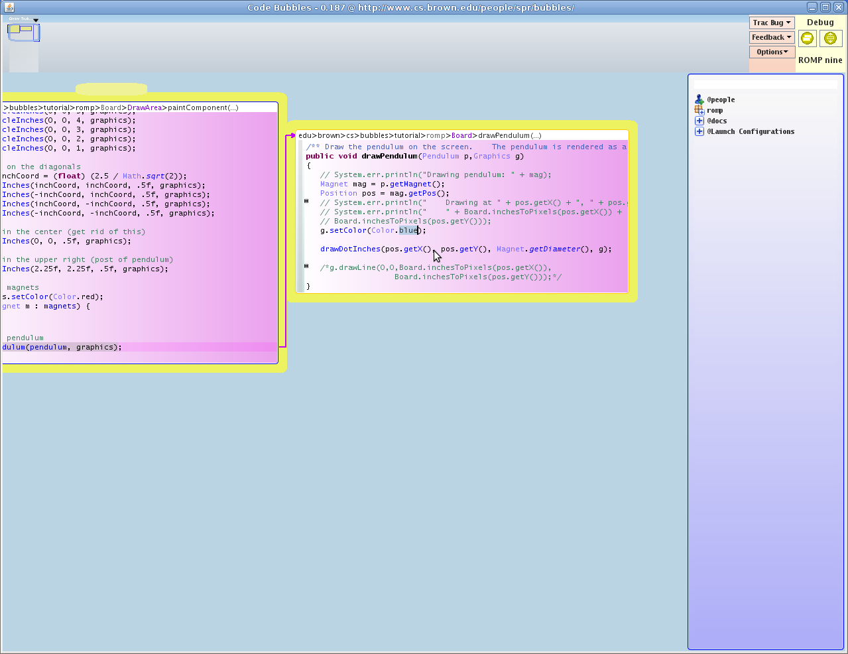
Task: Click the search field in the package explorer
Action: point(765,85)
